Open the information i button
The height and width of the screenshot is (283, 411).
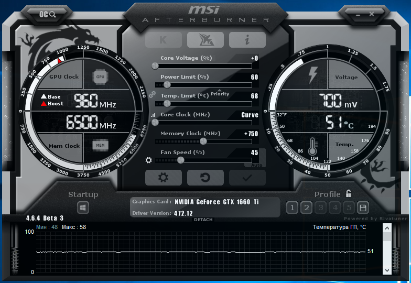(247, 40)
